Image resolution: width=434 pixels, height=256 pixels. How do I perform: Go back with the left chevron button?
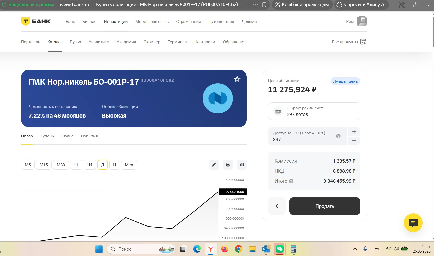(x=277, y=206)
